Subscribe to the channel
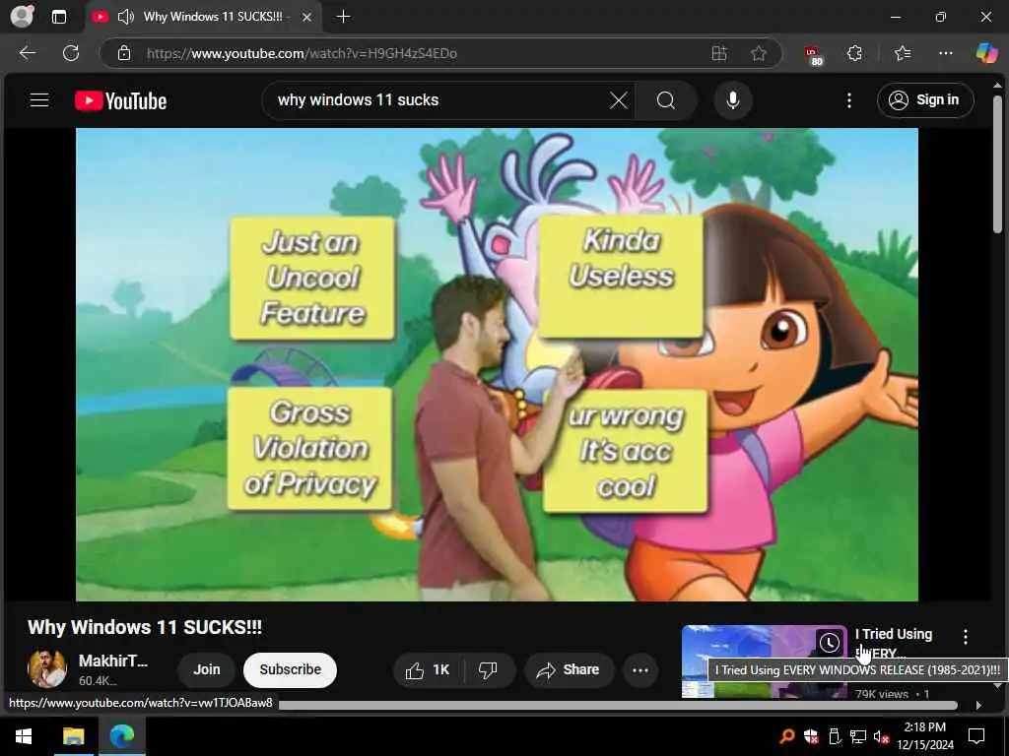 pyautogui.click(x=291, y=669)
